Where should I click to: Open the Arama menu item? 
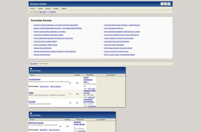(48, 8)
